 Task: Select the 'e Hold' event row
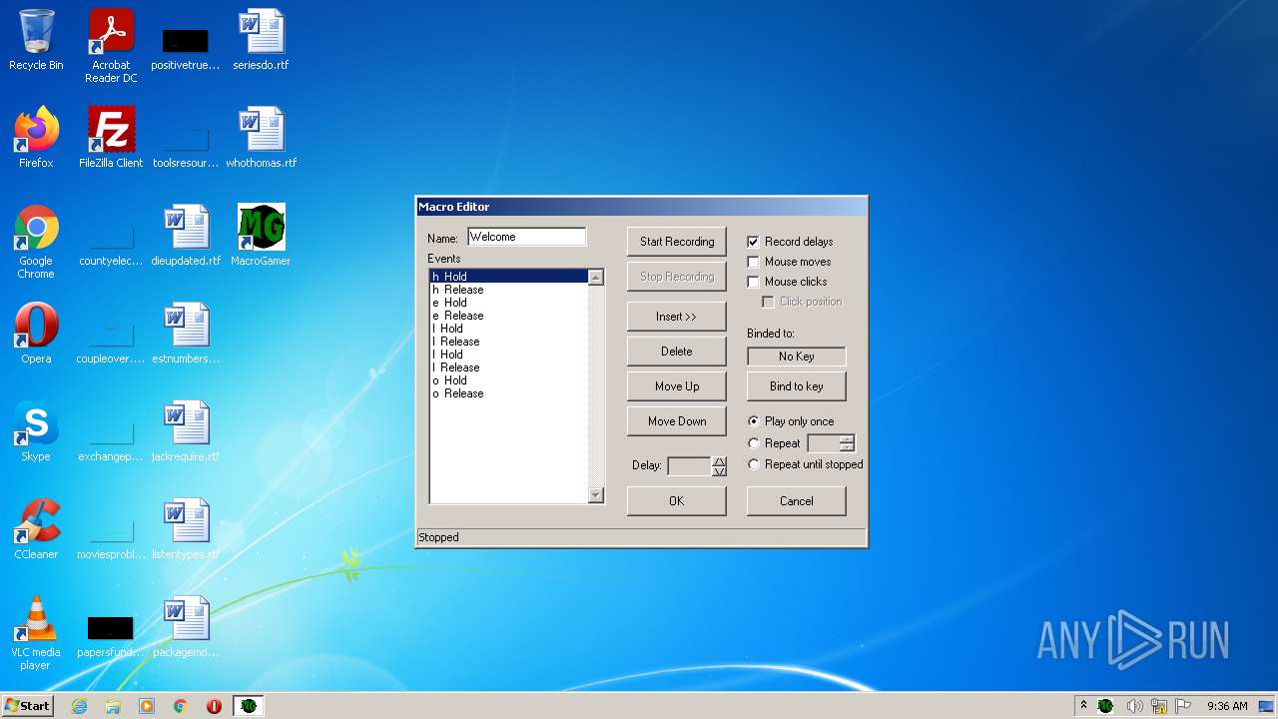(508, 303)
